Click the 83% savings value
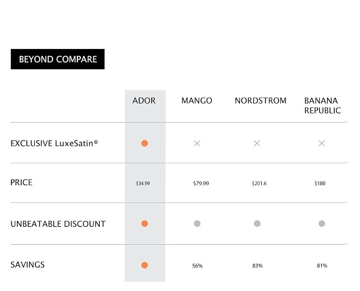 (x=257, y=266)
